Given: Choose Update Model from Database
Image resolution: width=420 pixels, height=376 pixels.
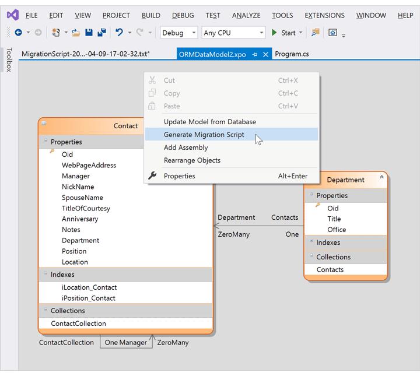Looking at the screenshot, I should point(232,122).
